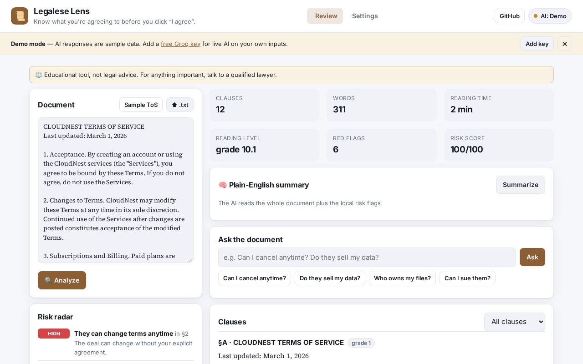583x364 pixels.
Task: Click the scales icon in the disclaimer banner
Action: pos(39,75)
